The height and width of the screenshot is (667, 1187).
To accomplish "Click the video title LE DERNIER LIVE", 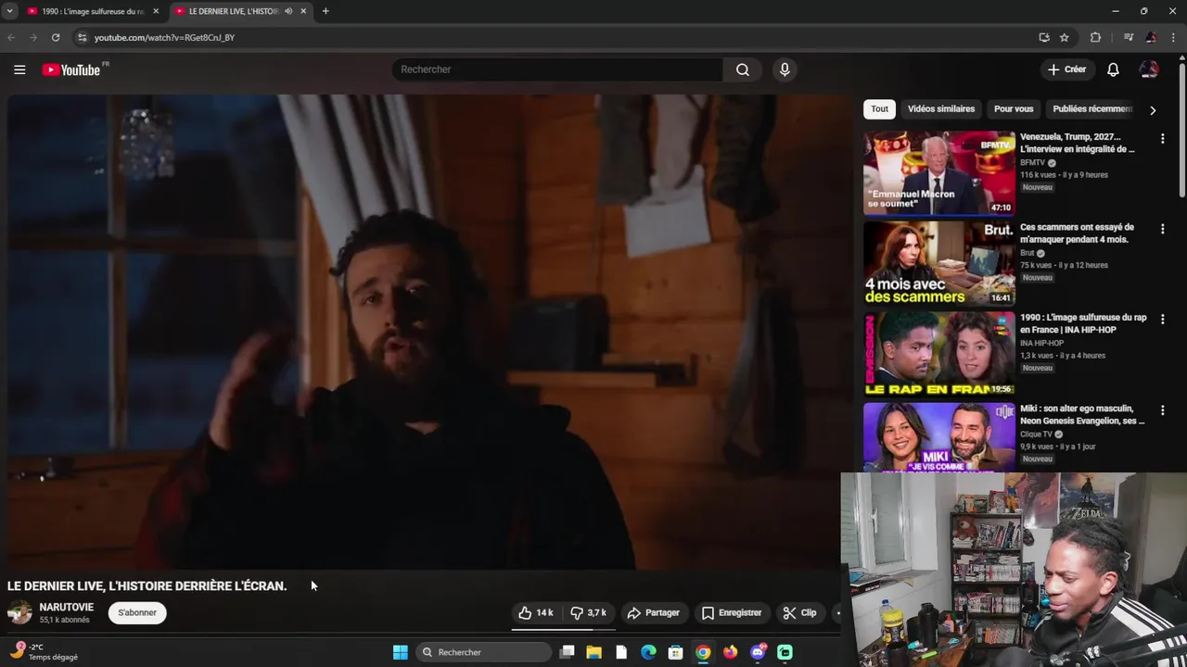I will (x=147, y=585).
